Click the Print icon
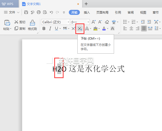This screenshot has width=162, height=131. [39, 12]
